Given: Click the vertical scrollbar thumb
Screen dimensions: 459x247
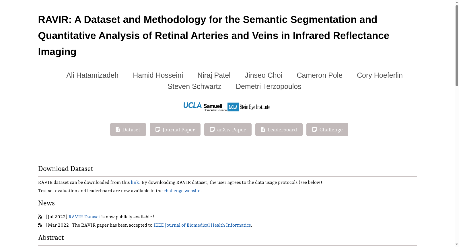Looking at the screenshot, I should point(457,45).
